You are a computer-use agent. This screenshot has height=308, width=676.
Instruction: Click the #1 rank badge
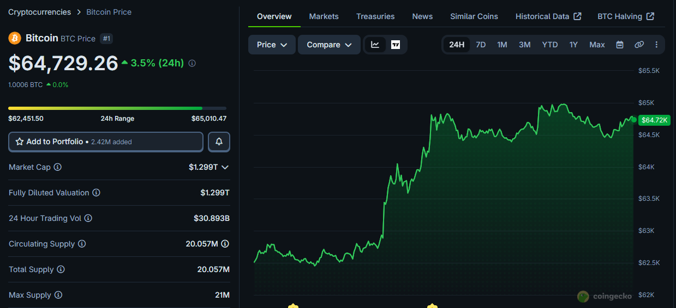coord(106,39)
